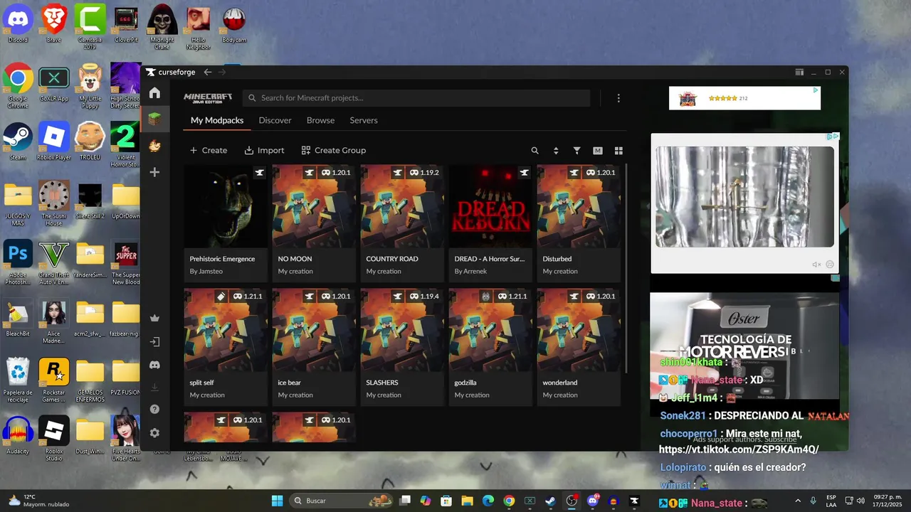Open the Disturbed modpack card
Image resolution: width=911 pixels, height=512 pixels.
(579, 223)
